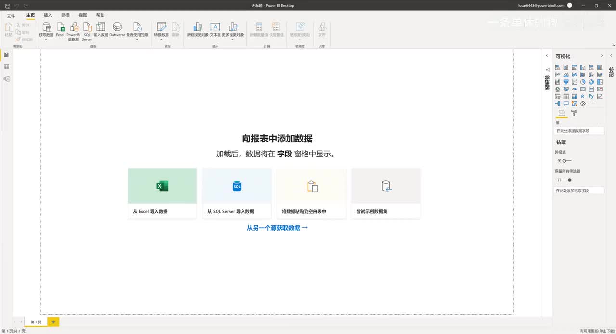Pick the donut chart visual
The width and height of the screenshot is (616, 334).
[591, 82]
